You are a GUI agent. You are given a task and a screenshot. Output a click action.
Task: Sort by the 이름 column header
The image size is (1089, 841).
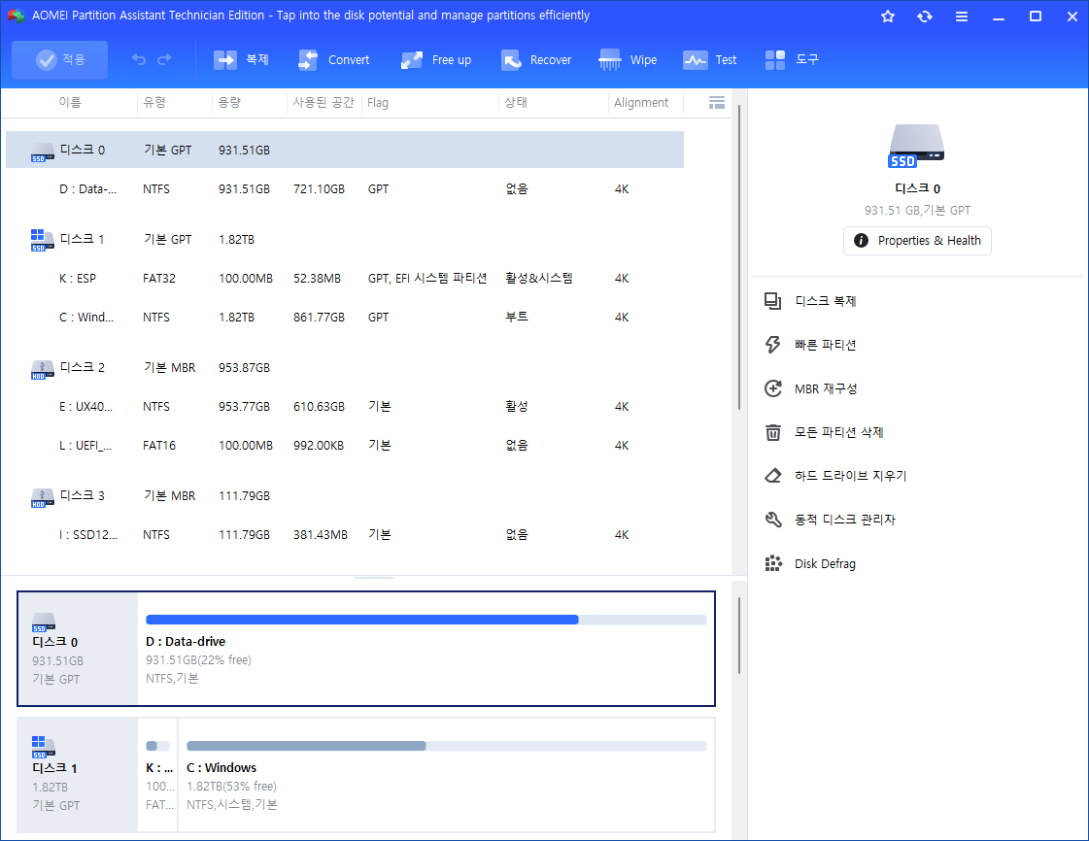[70, 102]
